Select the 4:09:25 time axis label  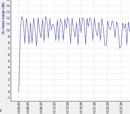click(41, 108)
